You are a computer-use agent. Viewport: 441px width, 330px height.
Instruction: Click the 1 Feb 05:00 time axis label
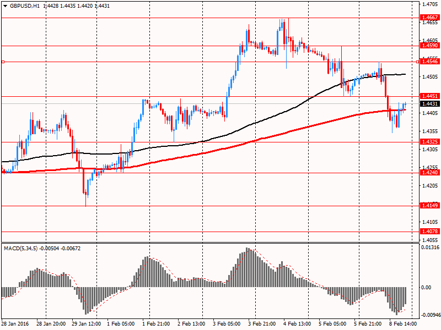point(121,324)
